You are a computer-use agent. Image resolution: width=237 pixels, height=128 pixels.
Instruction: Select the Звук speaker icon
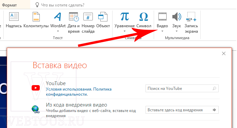coord(176,16)
